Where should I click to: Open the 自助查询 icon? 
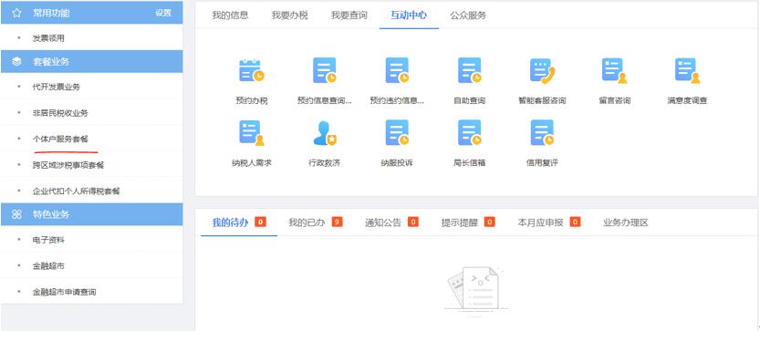pos(469,71)
